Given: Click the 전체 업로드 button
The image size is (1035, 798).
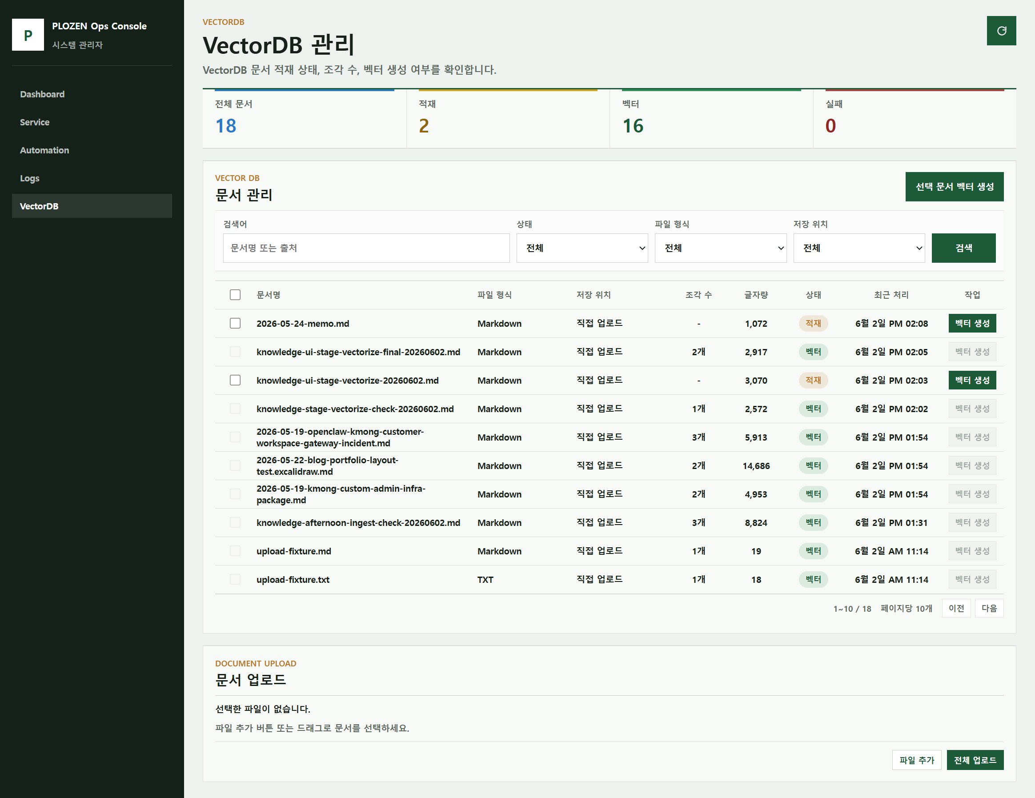Looking at the screenshot, I should coord(975,760).
